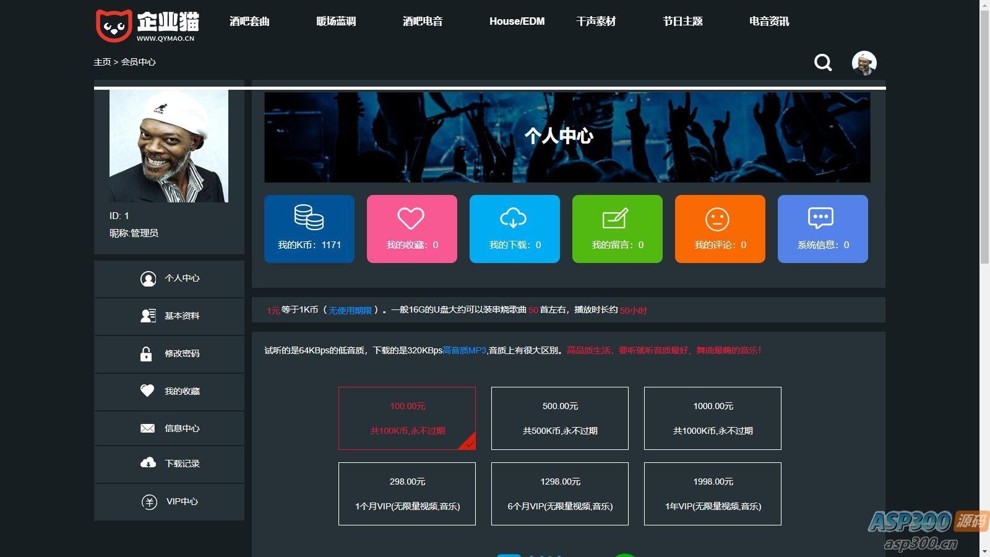Click the 企业猫 cat logo

(x=114, y=25)
